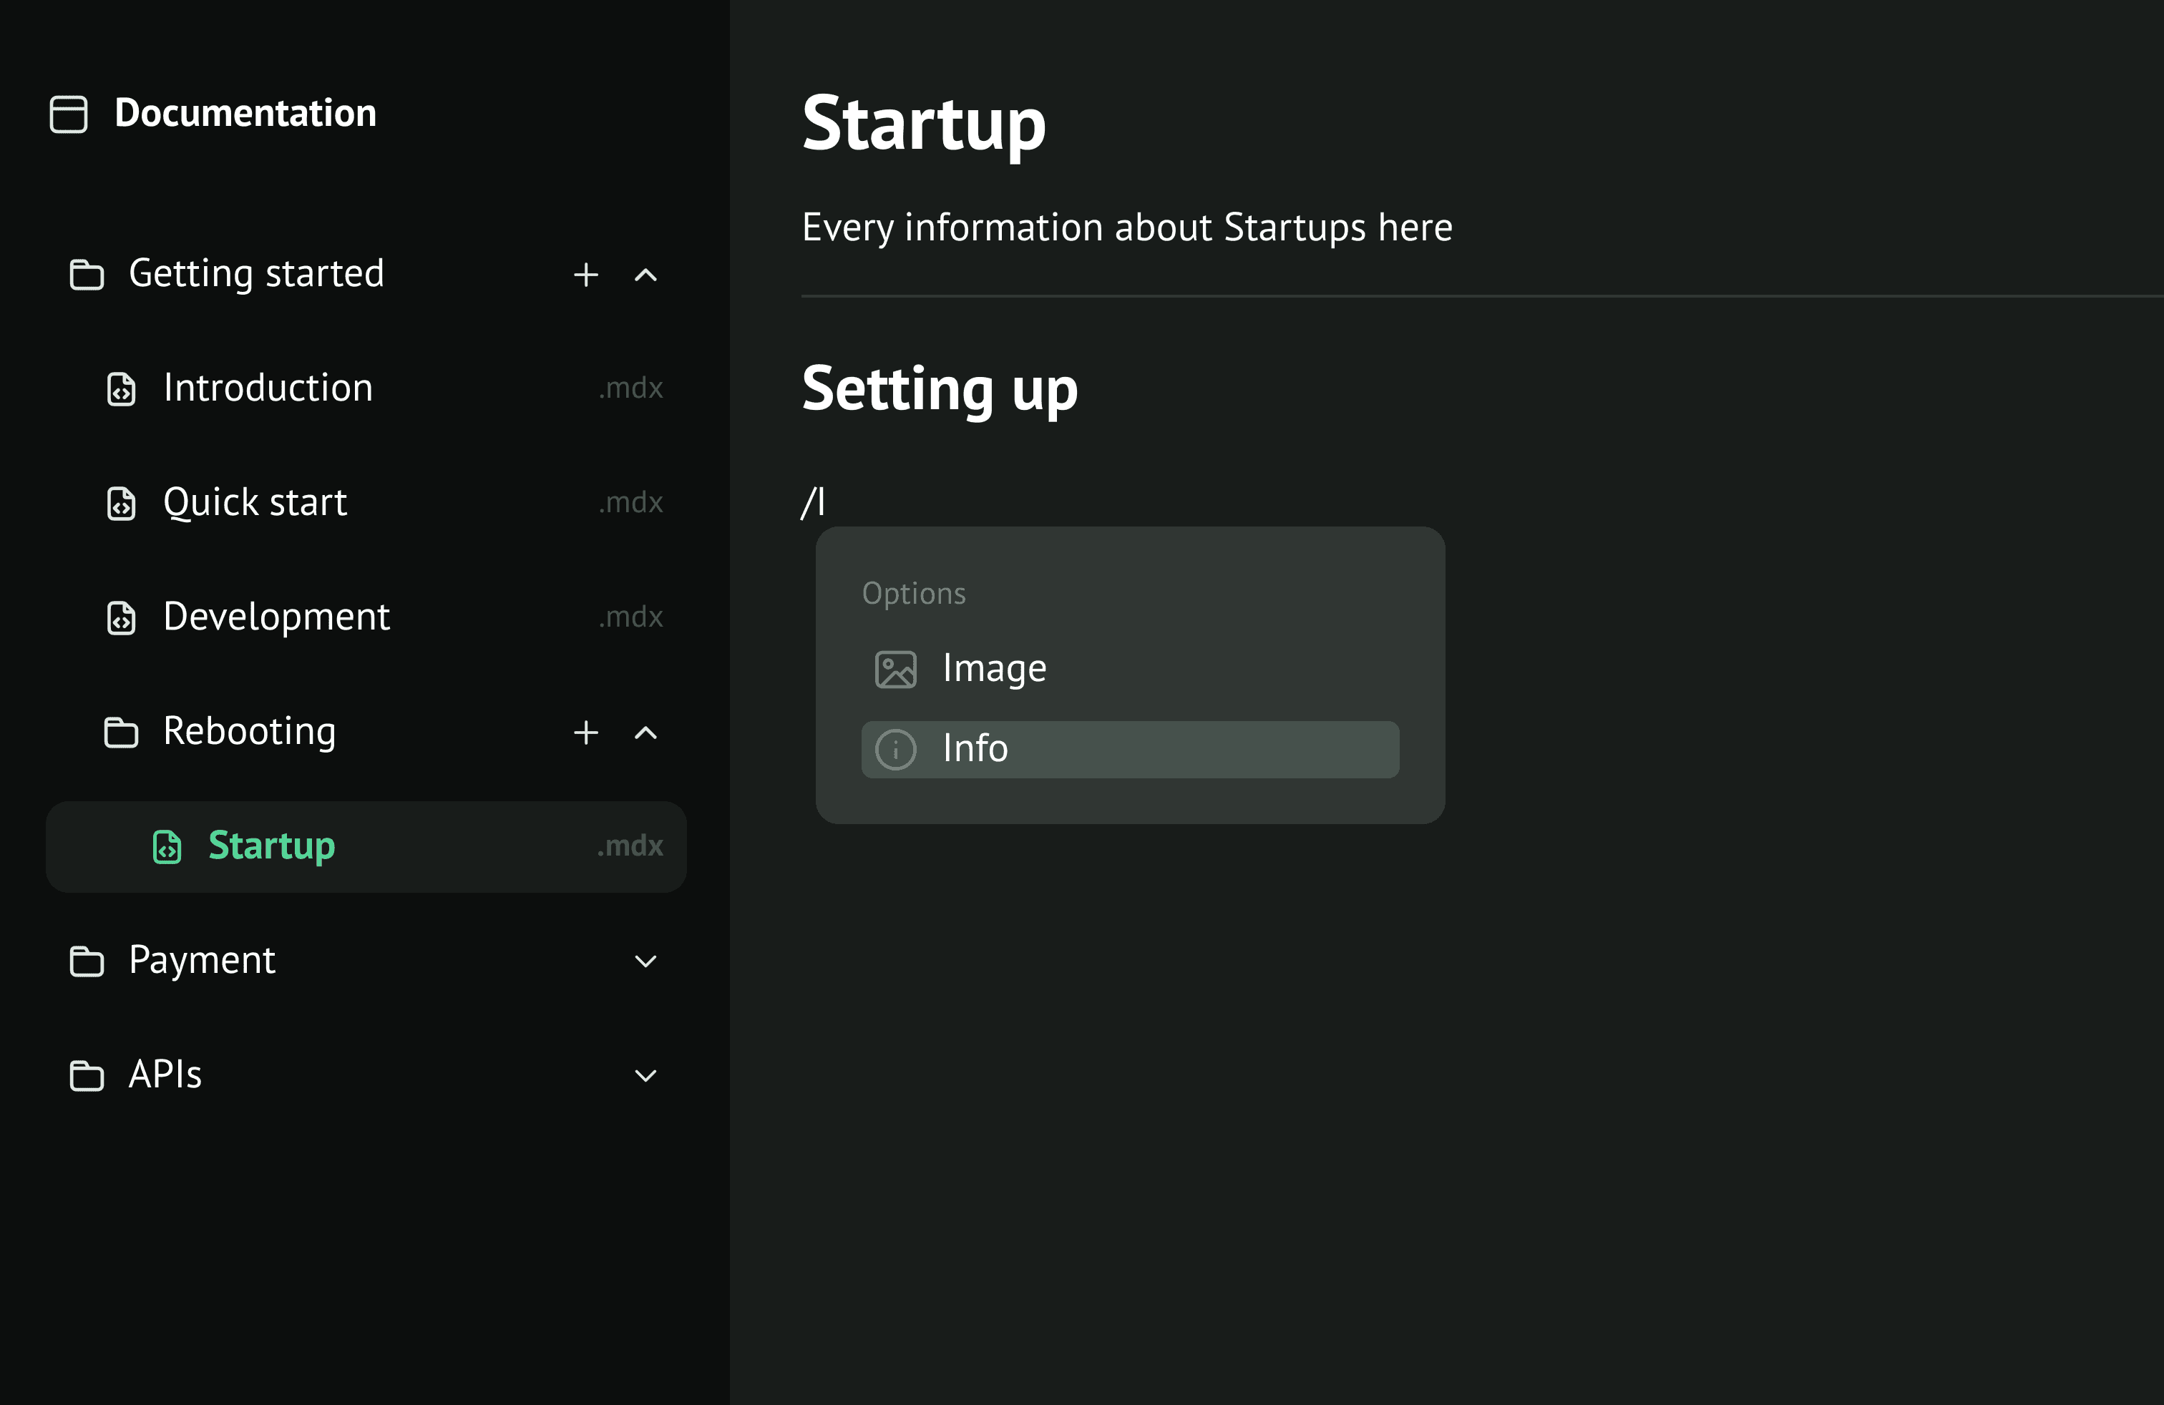Expand the Payment folder chevron
The width and height of the screenshot is (2164, 1405).
[645, 961]
